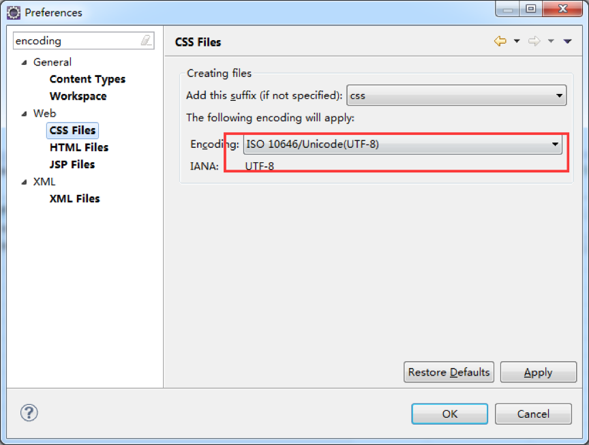Click the Apply button
Viewport: 589px width, 445px height.
(538, 372)
